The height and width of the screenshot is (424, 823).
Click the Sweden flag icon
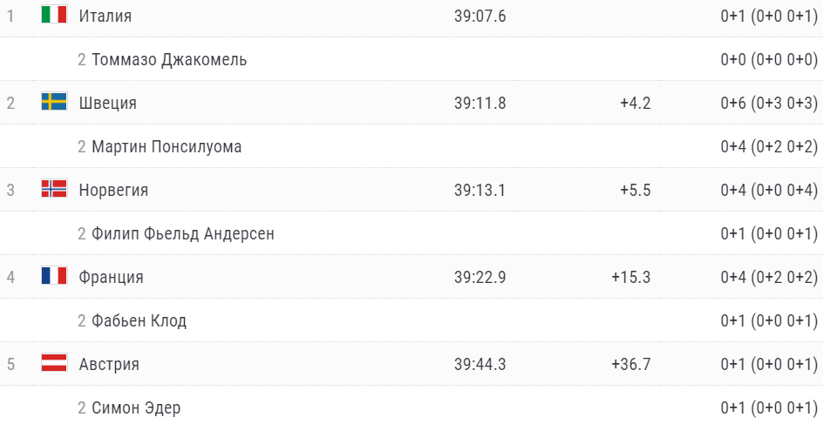[54, 102]
